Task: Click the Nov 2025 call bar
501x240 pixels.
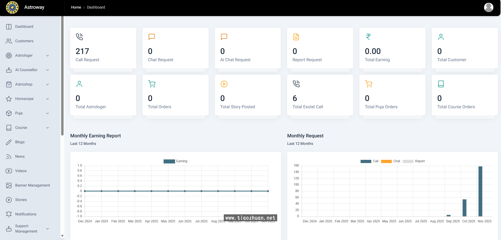Action: (480, 191)
